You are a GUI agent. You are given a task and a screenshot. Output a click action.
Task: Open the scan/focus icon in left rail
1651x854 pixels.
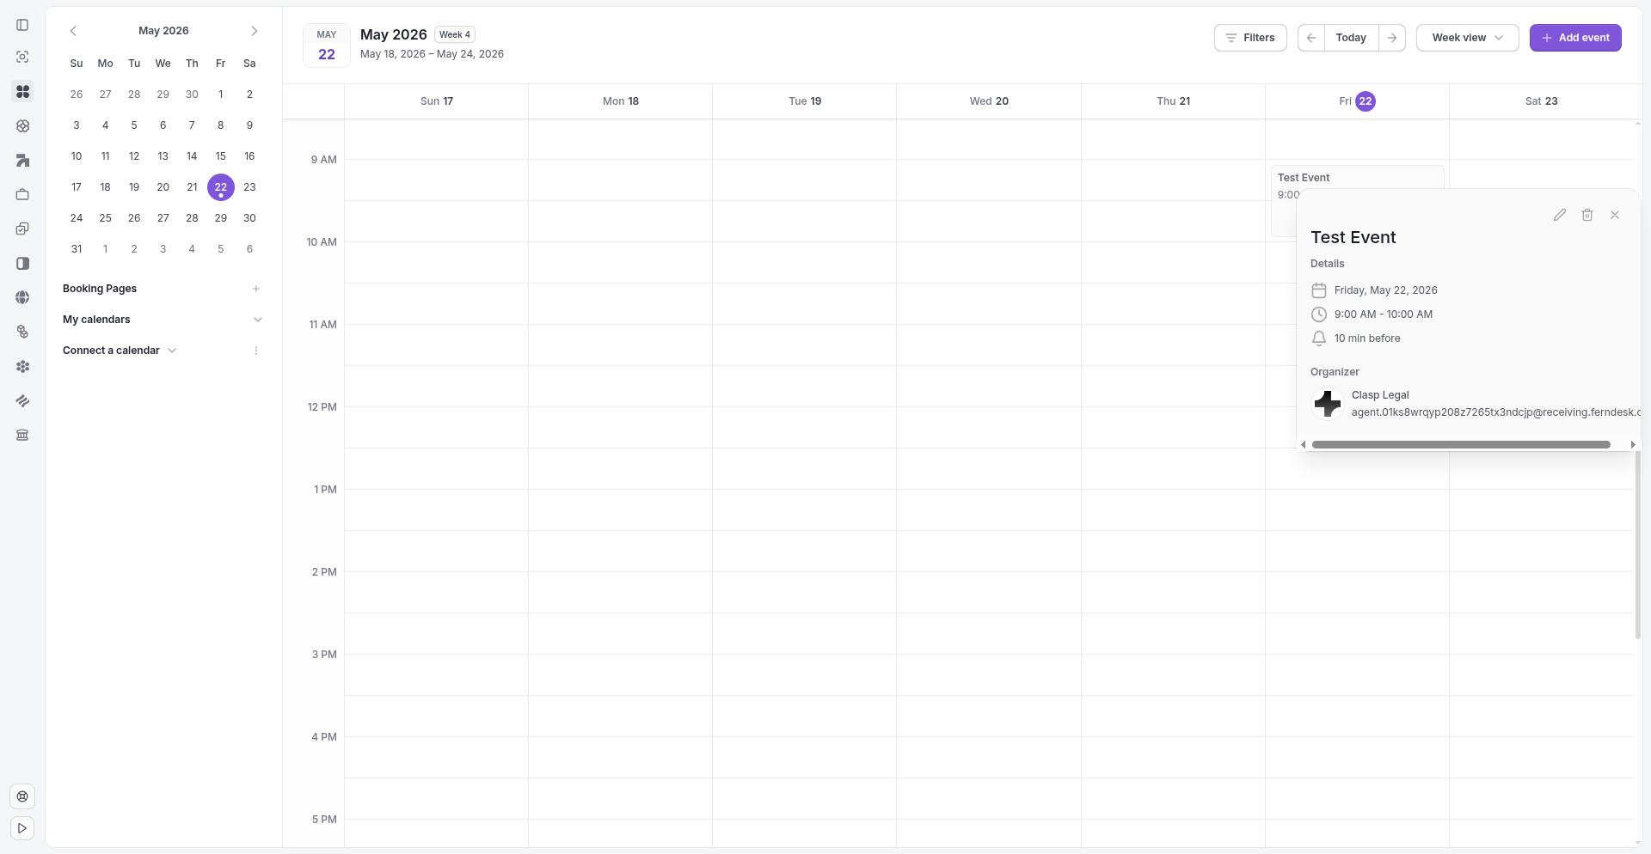coord(22,57)
